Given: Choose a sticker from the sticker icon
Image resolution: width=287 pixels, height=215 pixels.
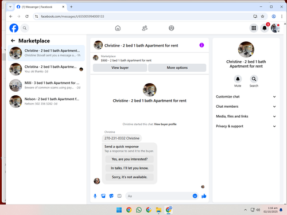Looking at the screenshot, I should 111,196.
